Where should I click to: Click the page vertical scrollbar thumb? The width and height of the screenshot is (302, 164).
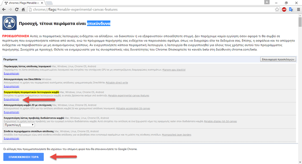(300, 22)
